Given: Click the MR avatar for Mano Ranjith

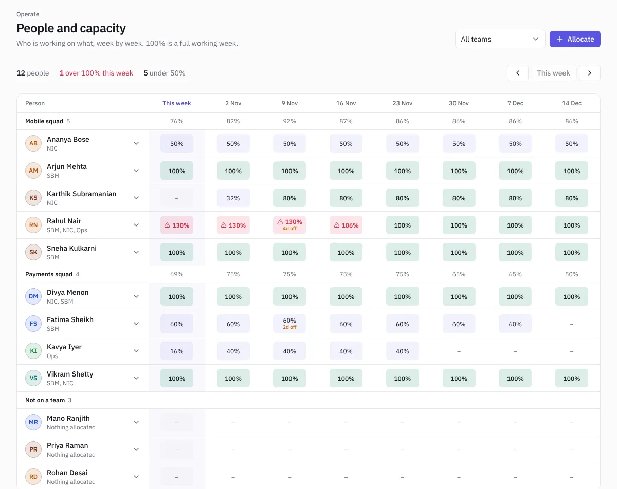Looking at the screenshot, I should 33,422.
